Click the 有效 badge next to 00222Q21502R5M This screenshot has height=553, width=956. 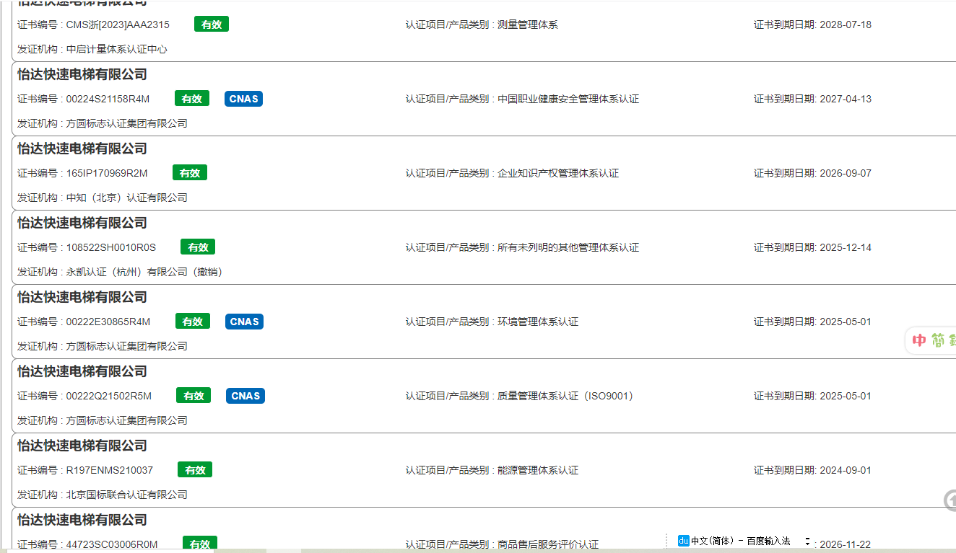coord(194,396)
